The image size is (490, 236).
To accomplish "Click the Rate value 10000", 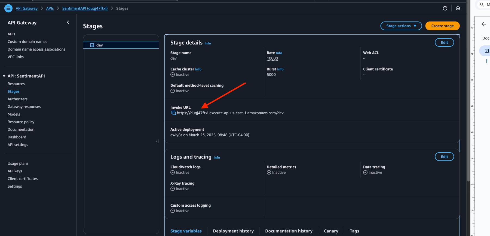I will tap(272, 58).
